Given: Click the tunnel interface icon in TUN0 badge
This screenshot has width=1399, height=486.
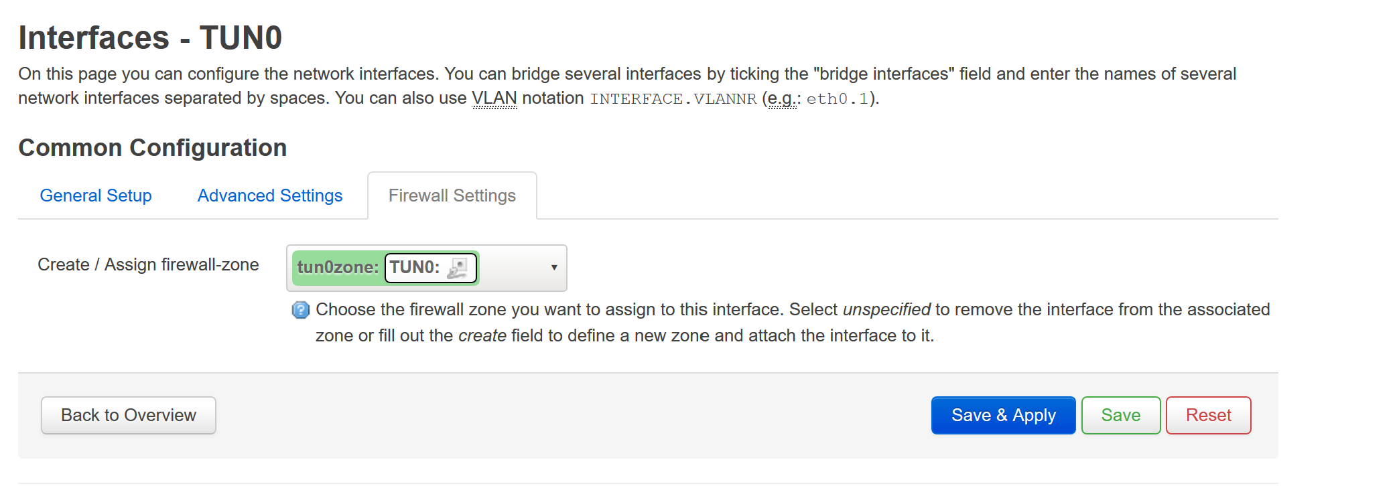Looking at the screenshot, I should click(458, 268).
